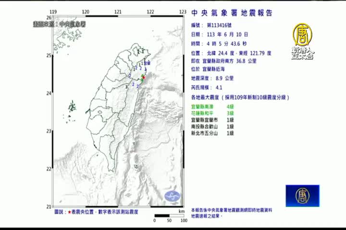Image resolution: width=346 pixels, height=230 pixels.
Task: Click the red star in the legend
Action: [x=70, y=212]
